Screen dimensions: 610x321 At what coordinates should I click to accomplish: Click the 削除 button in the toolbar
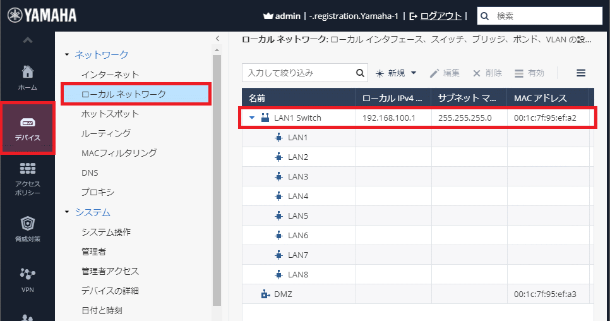487,73
